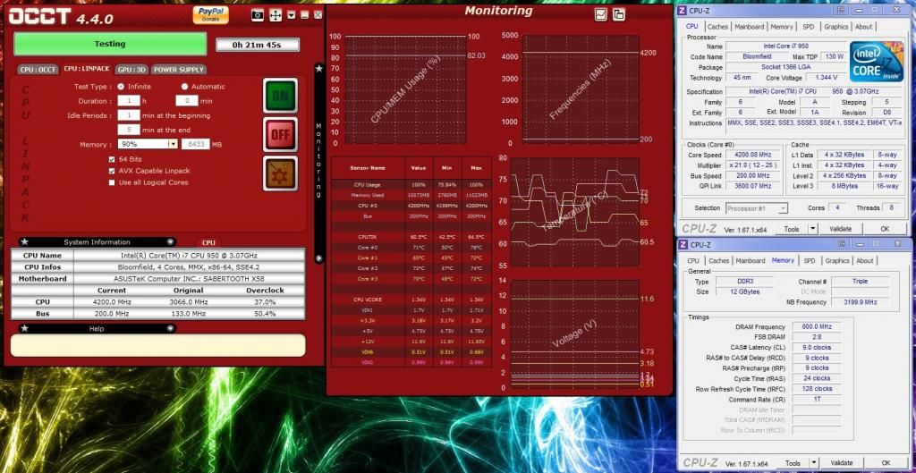
Task: Click the Z logo of the lower CPU-Z window
Action: click(x=683, y=245)
